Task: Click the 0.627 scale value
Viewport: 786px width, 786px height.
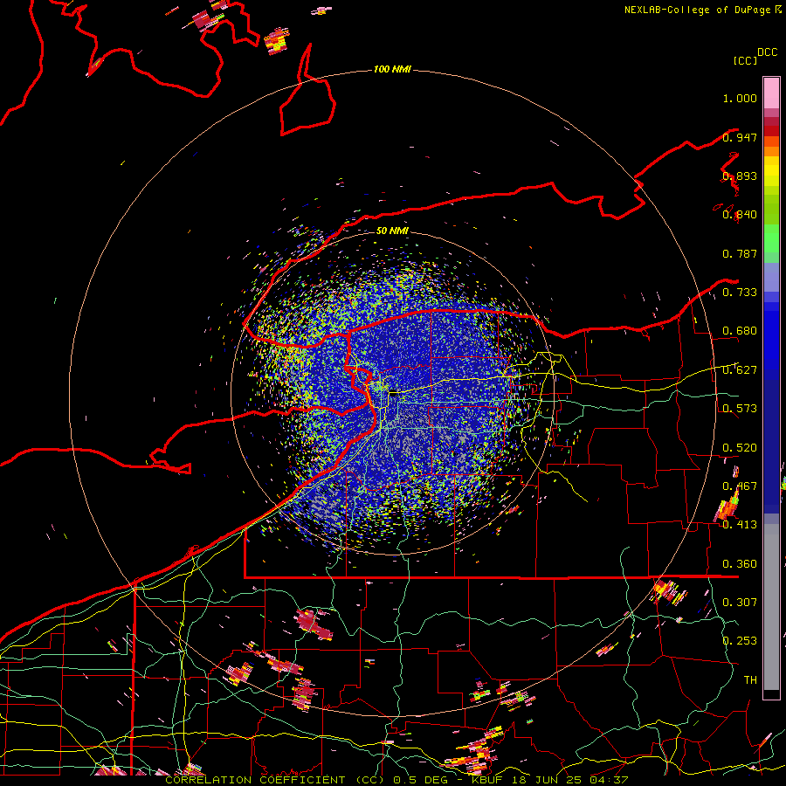Action: tap(740, 370)
